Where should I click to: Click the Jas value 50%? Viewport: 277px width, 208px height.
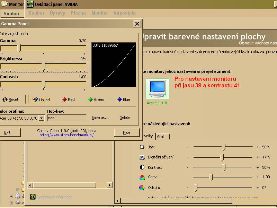[x=266, y=147]
